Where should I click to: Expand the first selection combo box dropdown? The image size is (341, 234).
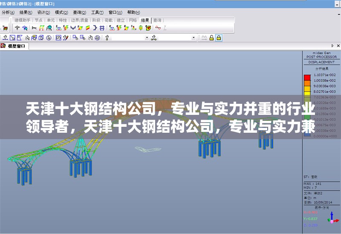click(x=147, y=37)
